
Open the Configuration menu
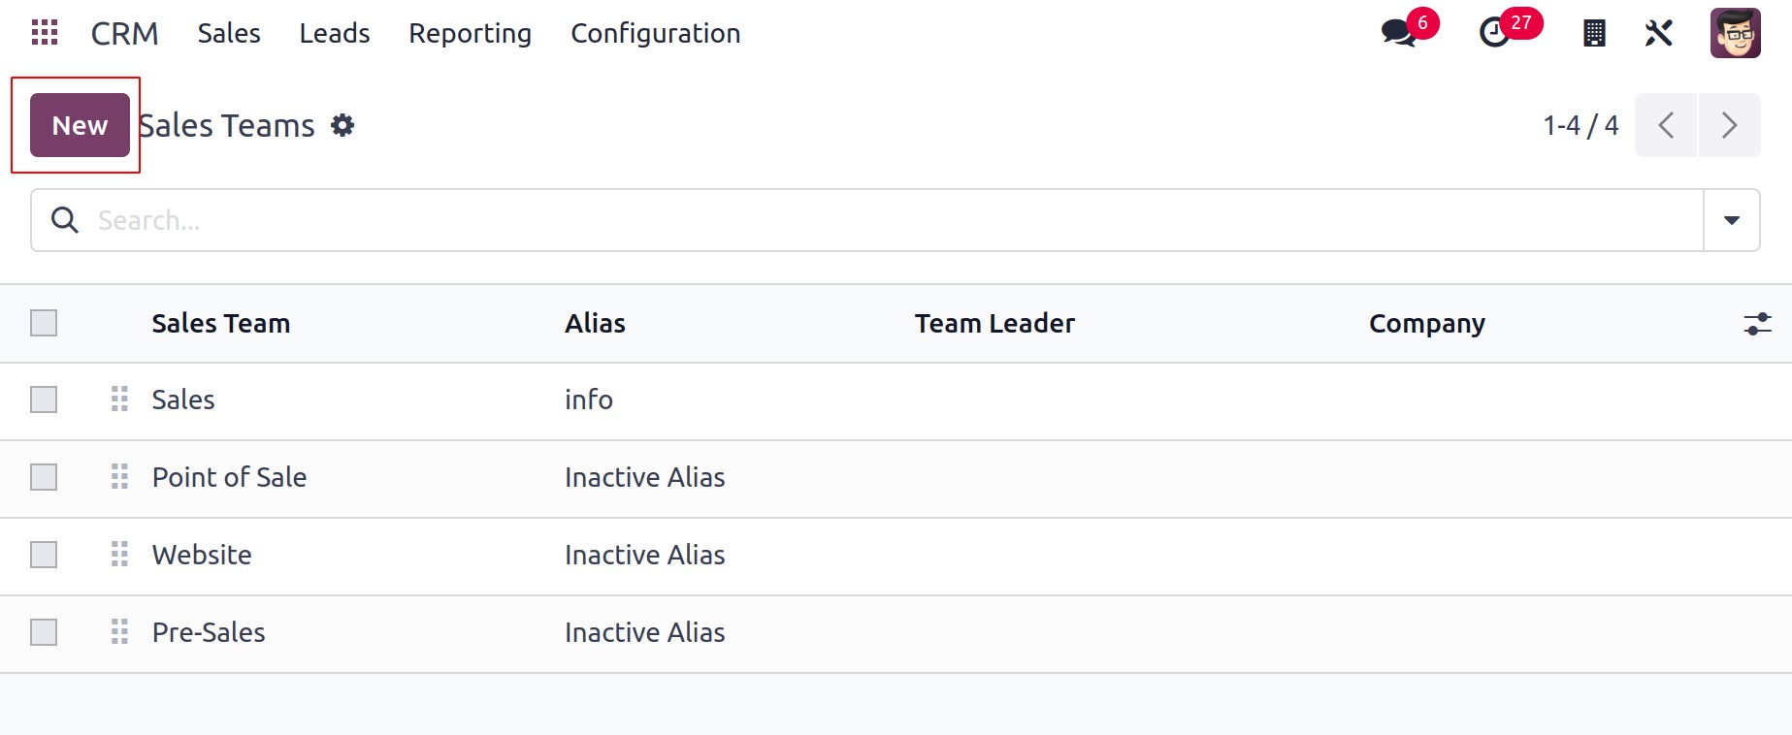[656, 33]
